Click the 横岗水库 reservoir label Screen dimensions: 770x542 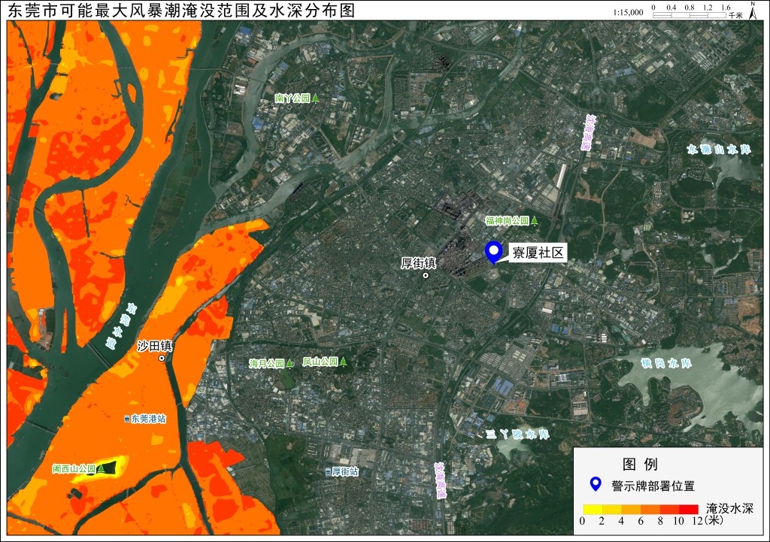(x=666, y=363)
